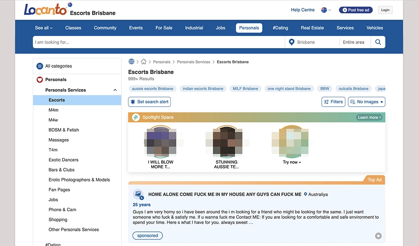Select Escorts in the sidebar

coord(77,100)
